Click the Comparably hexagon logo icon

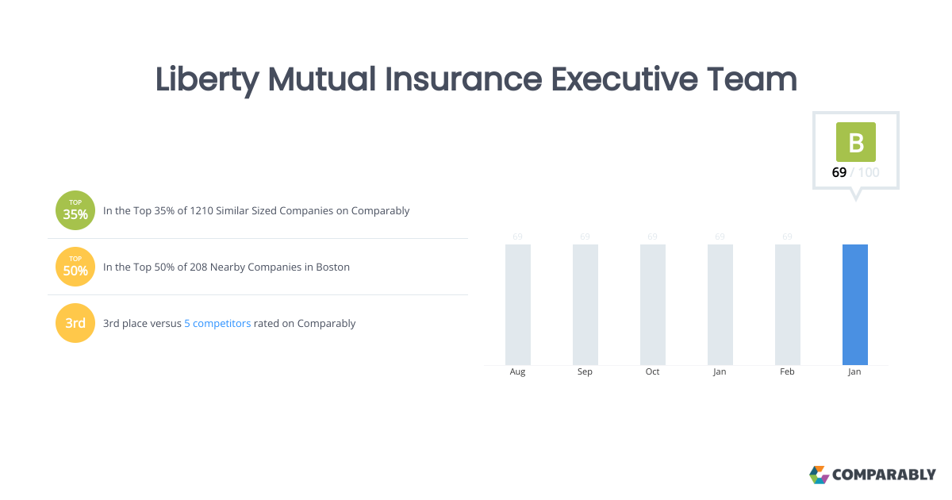click(818, 475)
